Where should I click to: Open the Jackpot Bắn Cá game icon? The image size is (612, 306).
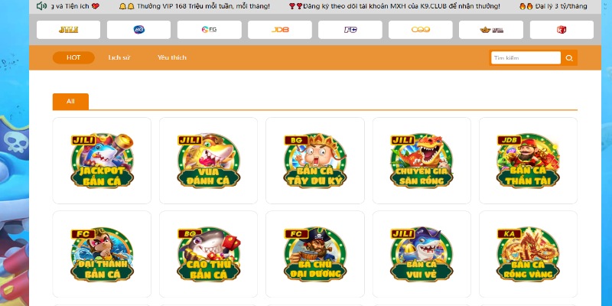(102, 161)
